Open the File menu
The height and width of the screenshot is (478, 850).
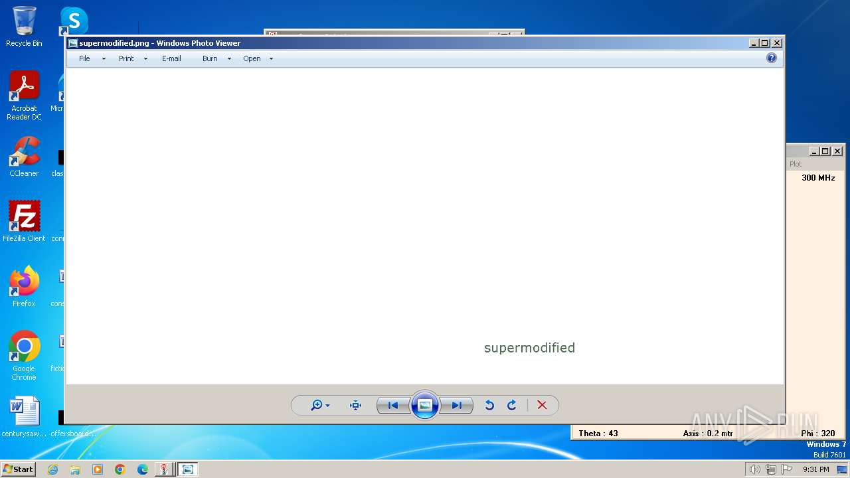(84, 58)
